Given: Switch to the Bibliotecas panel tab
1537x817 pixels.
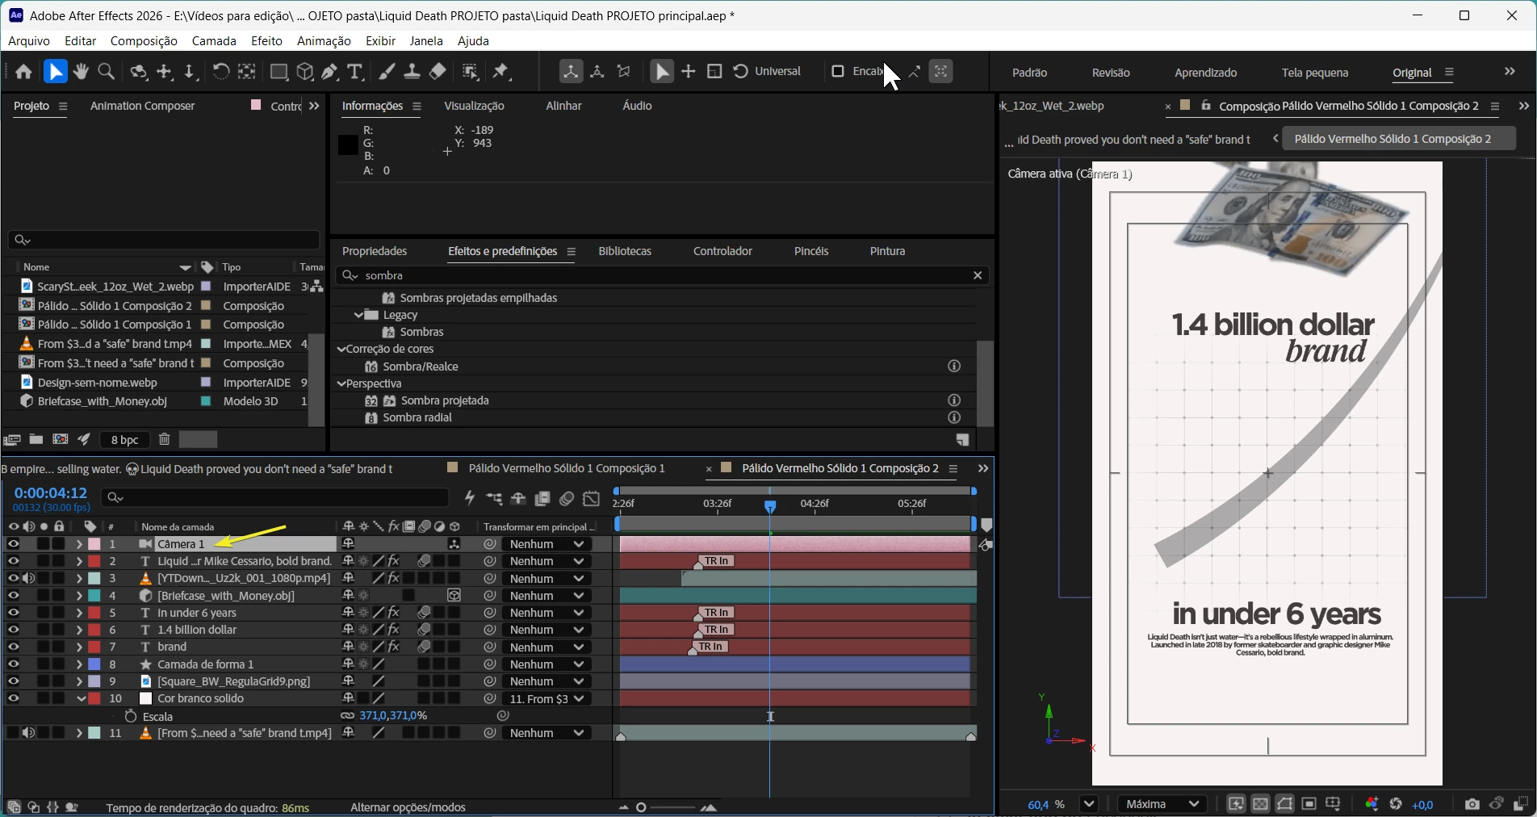Looking at the screenshot, I should pos(625,251).
